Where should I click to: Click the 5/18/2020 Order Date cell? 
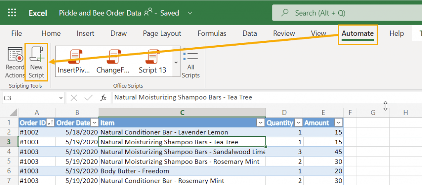(77, 132)
